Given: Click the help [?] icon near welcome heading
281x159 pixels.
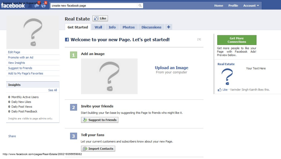Looking at the screenshot, I should tap(199, 39).
